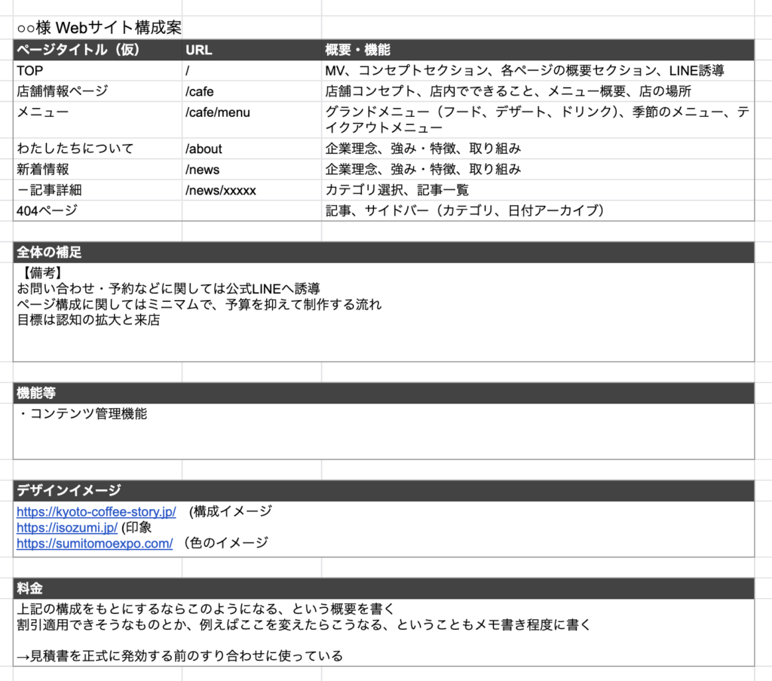This screenshot has width=772, height=681.
Task: Click the 404ページ cell
Action: point(47,210)
